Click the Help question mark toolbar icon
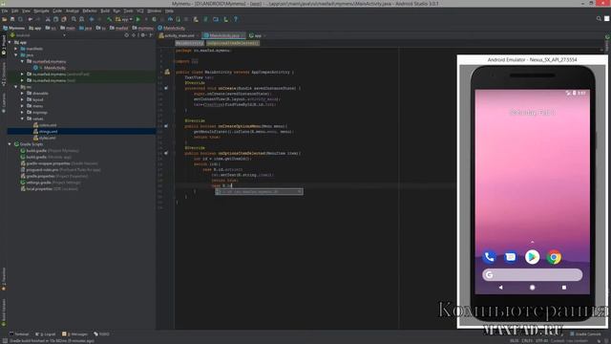The width and height of the screenshot is (611, 344). pos(236,19)
